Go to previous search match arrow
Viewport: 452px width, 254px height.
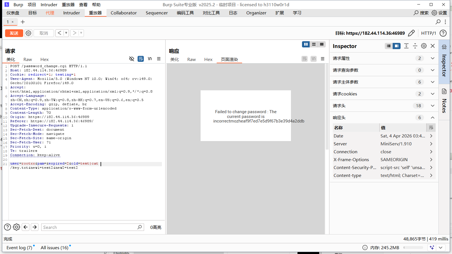26,227
